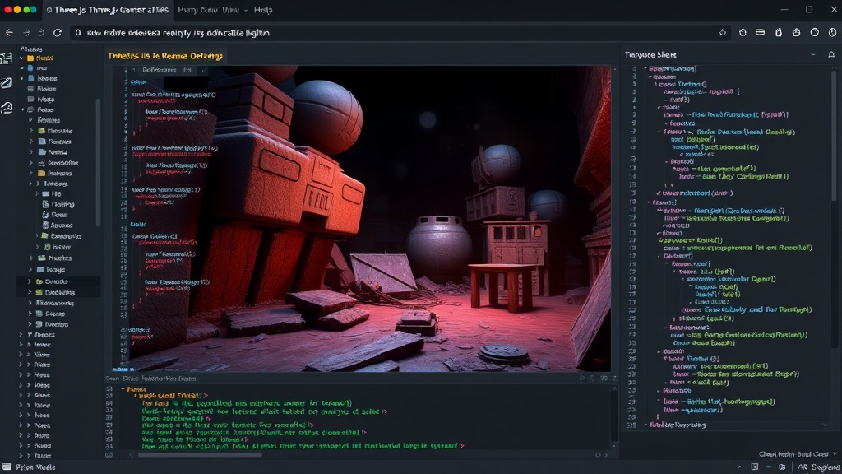Click the site info icon in address bar

78,33
